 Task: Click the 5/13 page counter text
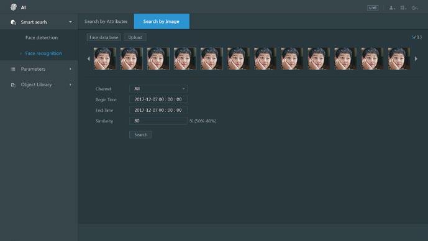click(x=417, y=37)
